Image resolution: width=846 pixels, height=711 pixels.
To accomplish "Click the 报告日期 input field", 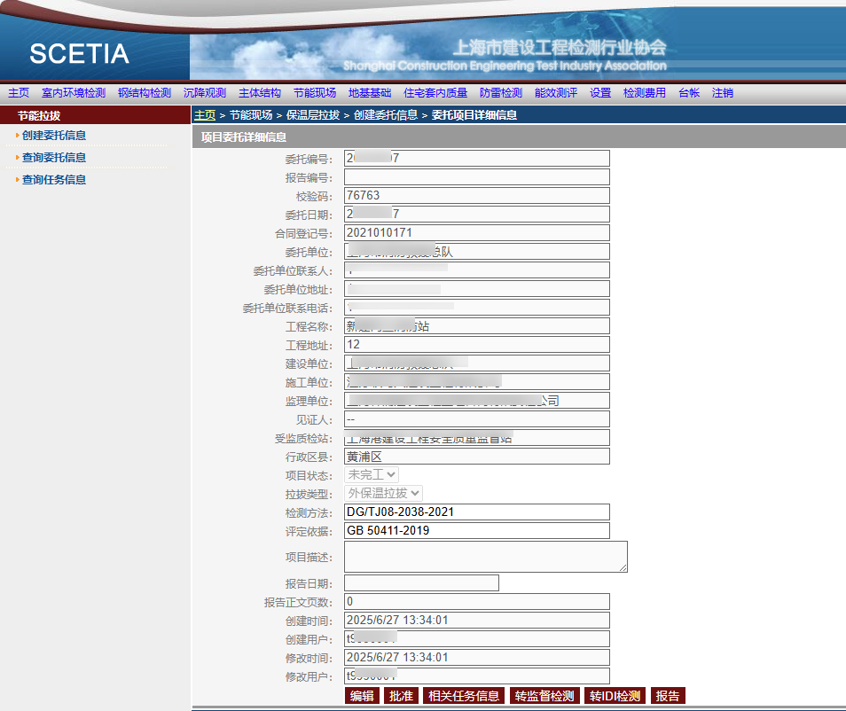I will (421, 583).
